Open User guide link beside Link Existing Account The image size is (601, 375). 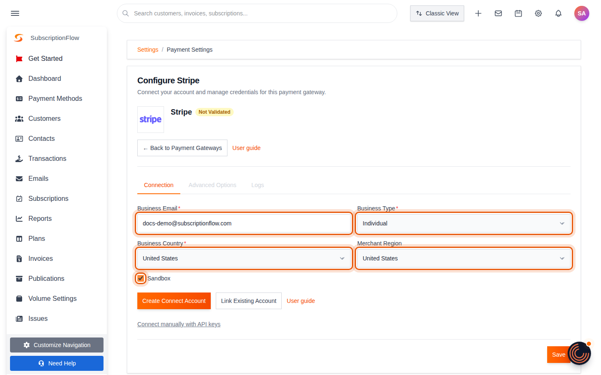[301, 301]
